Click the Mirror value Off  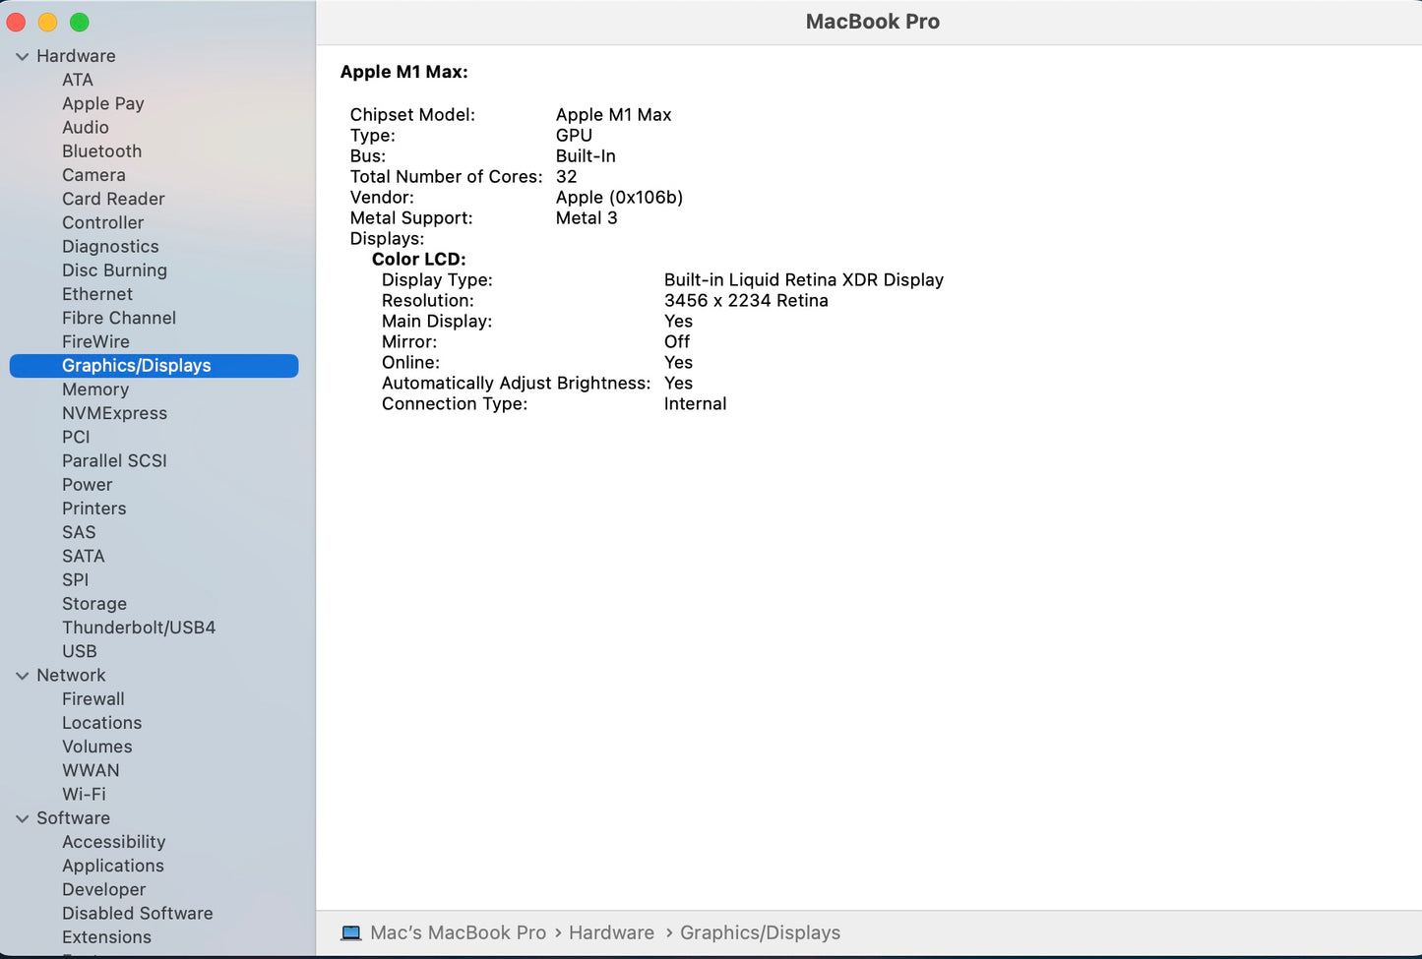point(677,342)
